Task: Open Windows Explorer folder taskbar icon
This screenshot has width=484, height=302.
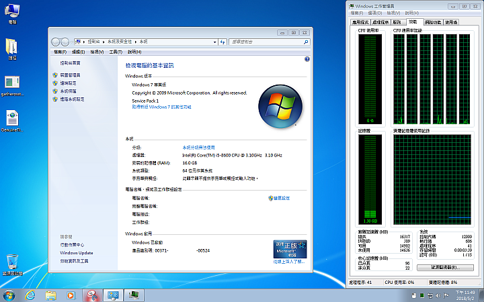Action: coord(50,295)
